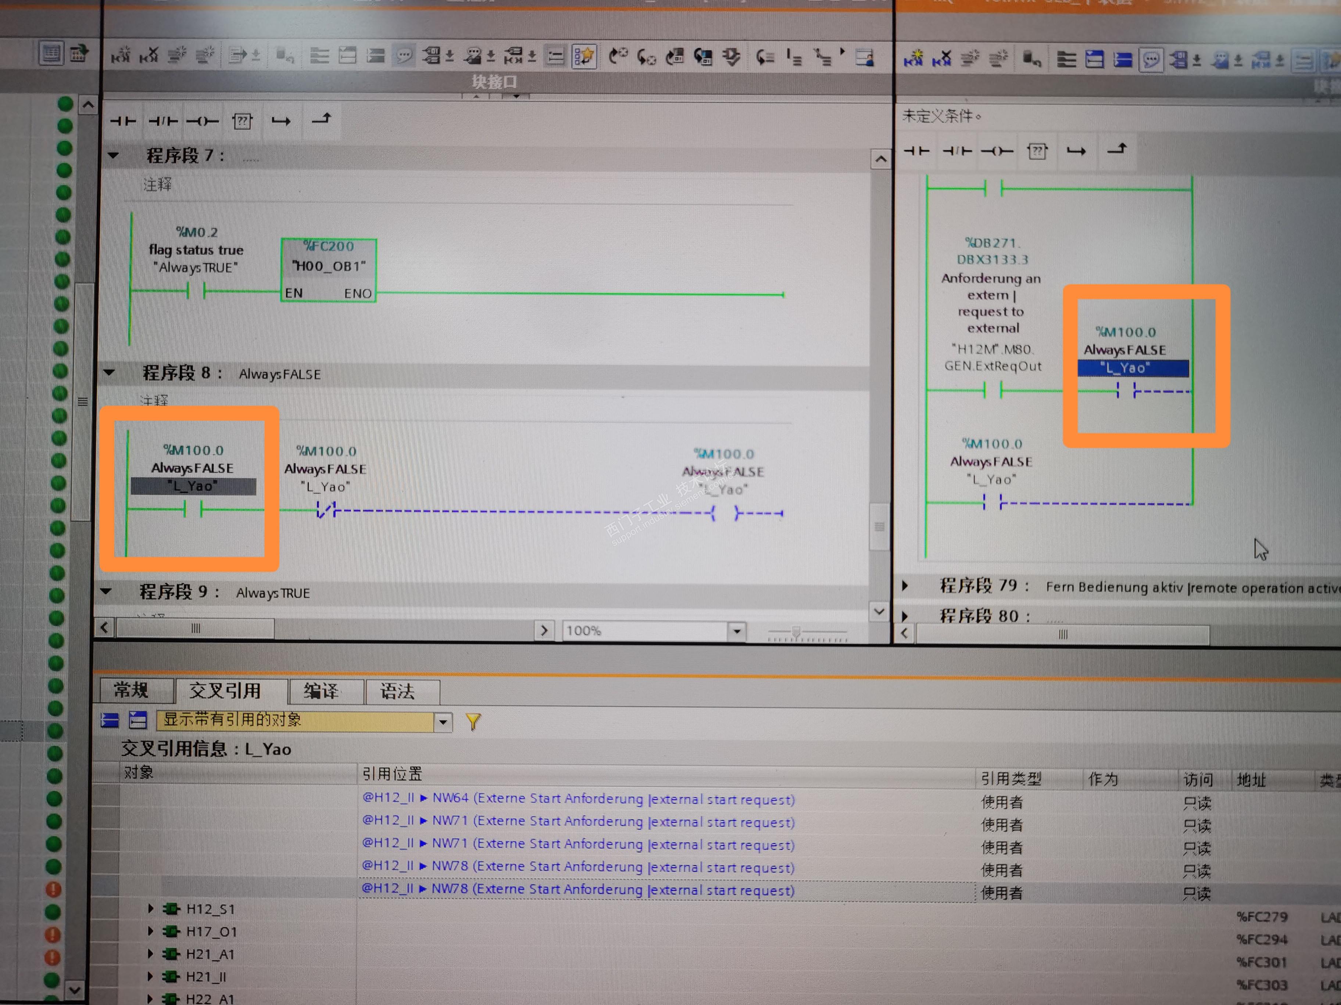This screenshot has height=1005, width=1341.
Task: Insert normally closed contact in left editor
Action: coord(162,121)
